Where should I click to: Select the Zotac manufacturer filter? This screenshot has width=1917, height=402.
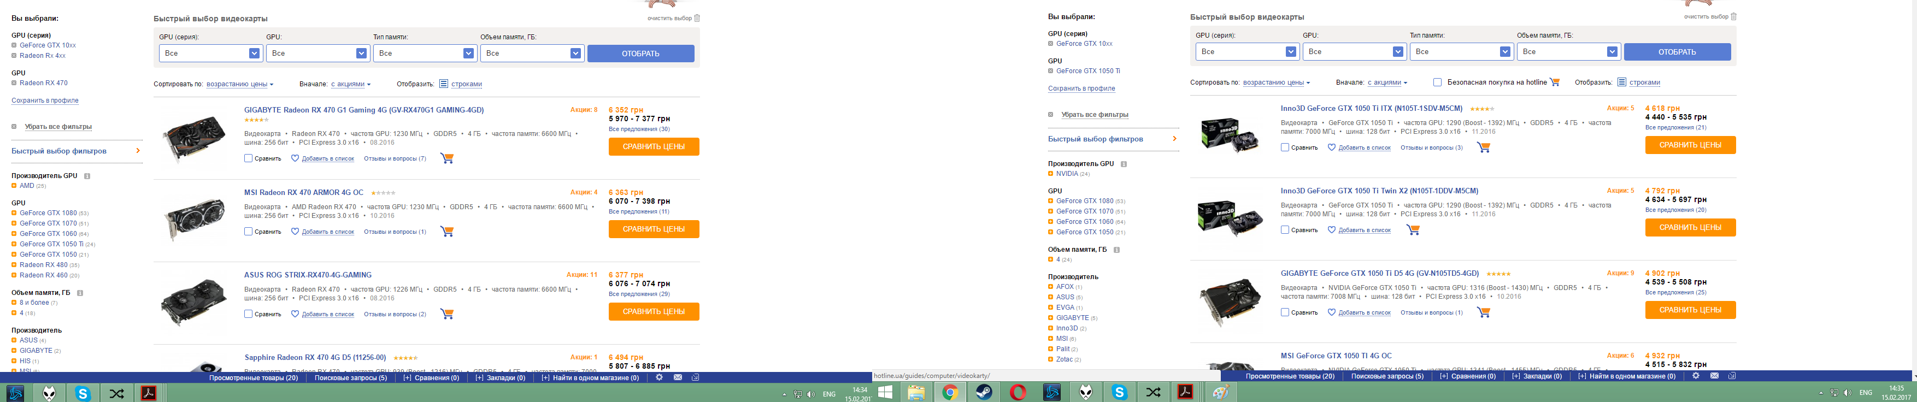(1064, 359)
